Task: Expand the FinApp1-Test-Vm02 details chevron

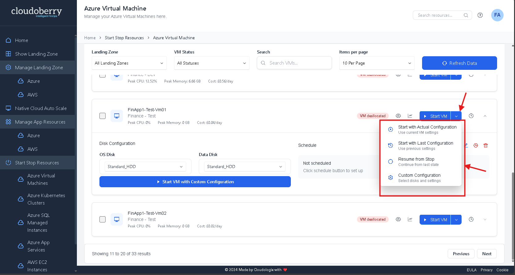Action: (485, 219)
